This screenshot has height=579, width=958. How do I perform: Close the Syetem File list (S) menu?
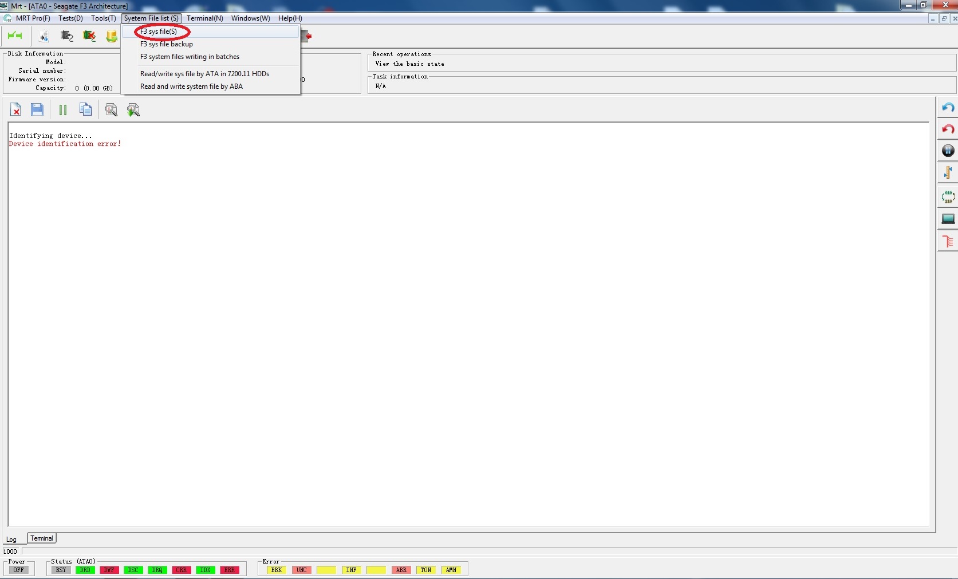pos(152,18)
